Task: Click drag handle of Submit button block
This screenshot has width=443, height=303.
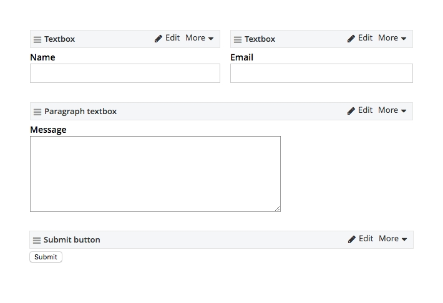Action: [x=37, y=240]
